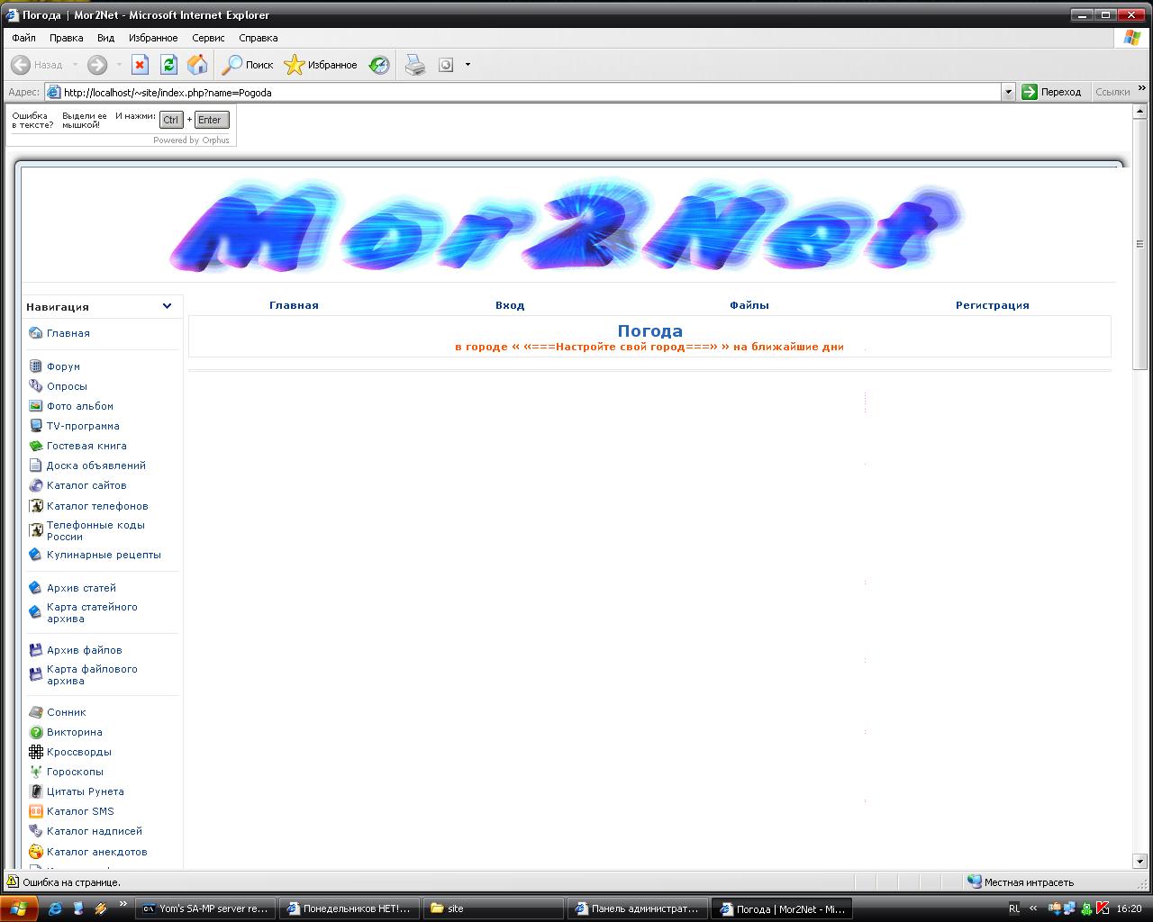Viewport: 1153px width, 922px height.
Task: Click the page scrollbar down arrow
Action: coord(1139,861)
